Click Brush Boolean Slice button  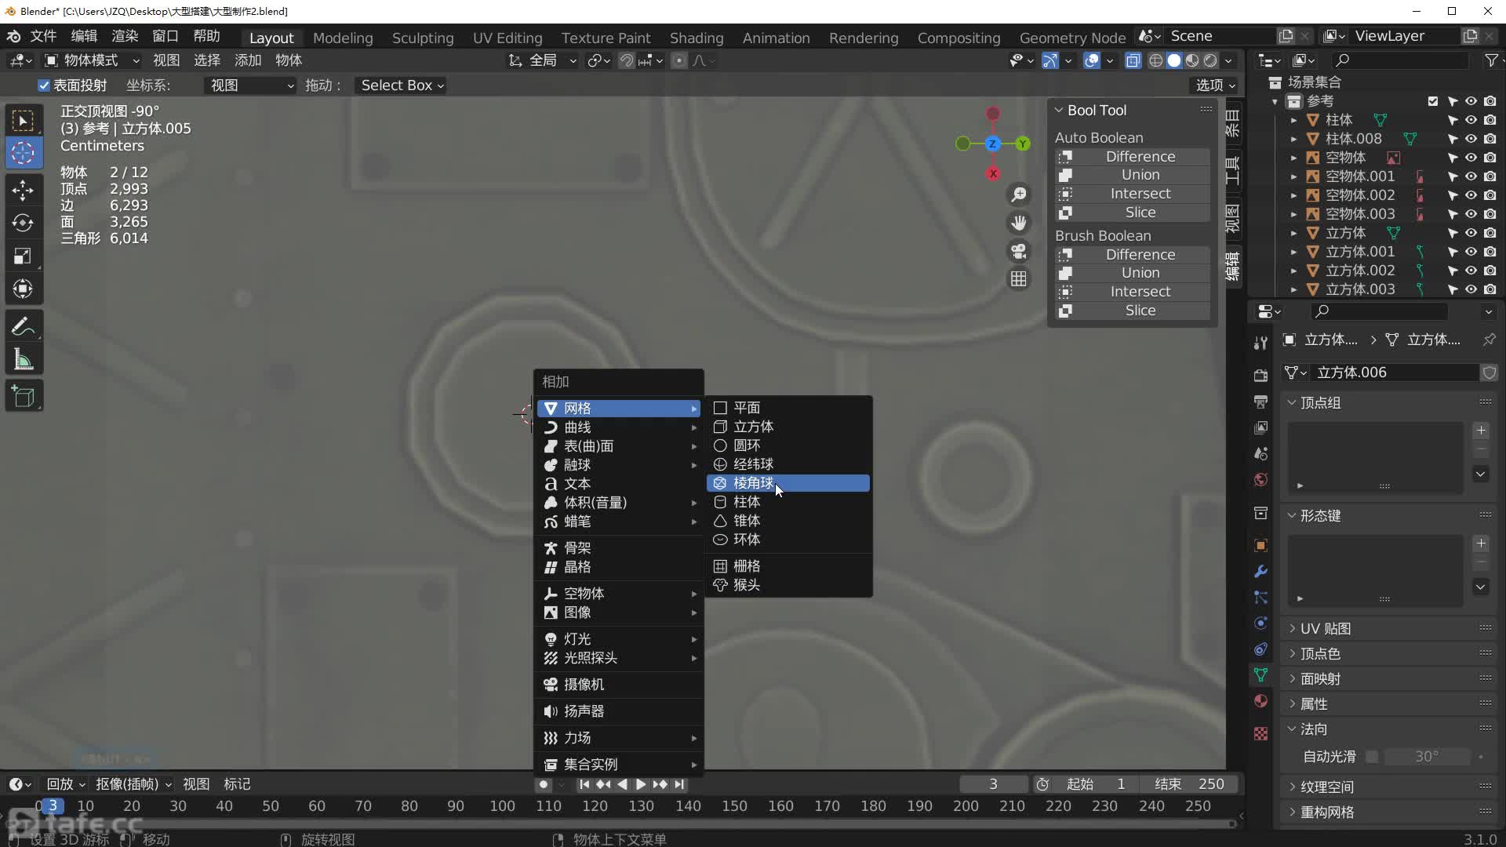pos(1139,311)
